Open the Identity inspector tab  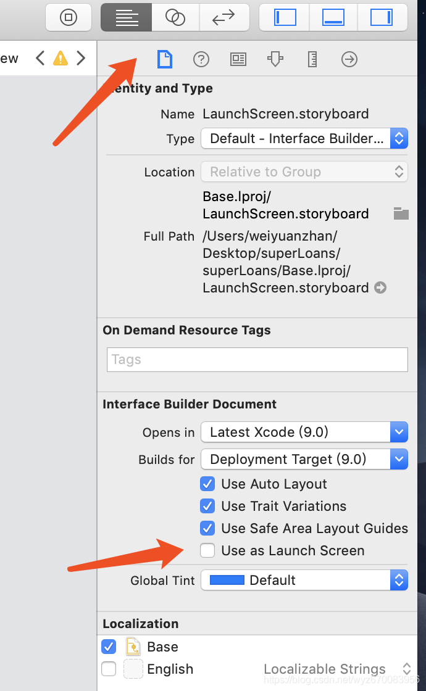coord(238,59)
